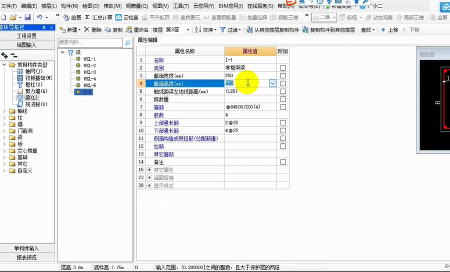Click the Open folder icon

pyautogui.click(x=13, y=17)
